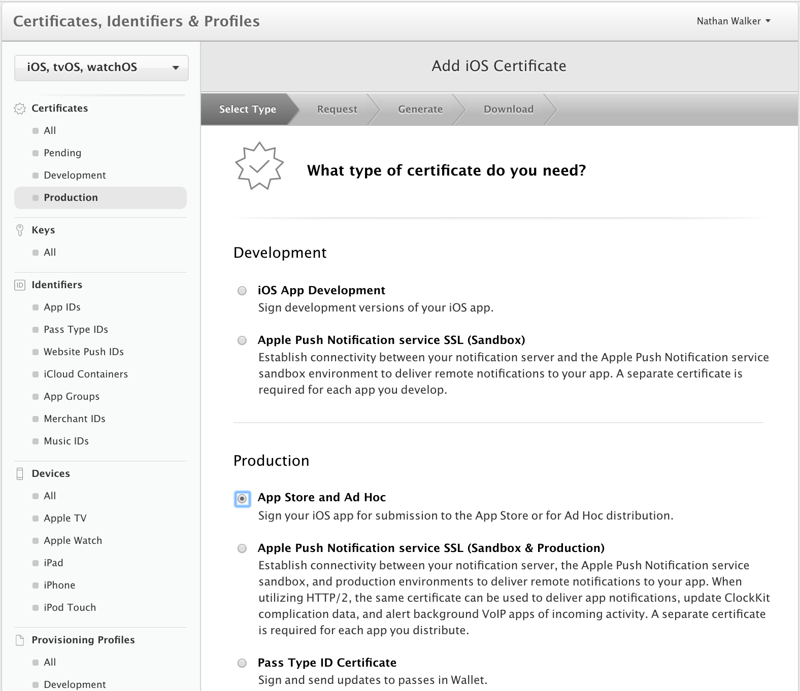Open Pending certificates
The image size is (800, 691).
[x=62, y=153]
